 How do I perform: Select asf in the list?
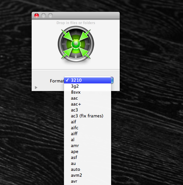point(87,157)
